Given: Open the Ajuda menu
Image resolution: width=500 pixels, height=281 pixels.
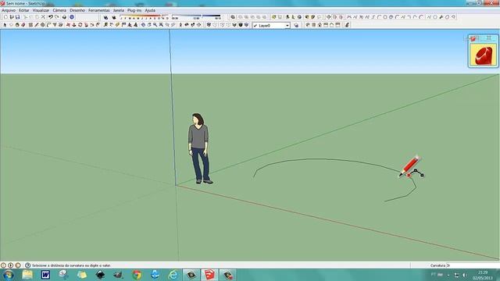Looking at the screenshot, I should (150, 10).
